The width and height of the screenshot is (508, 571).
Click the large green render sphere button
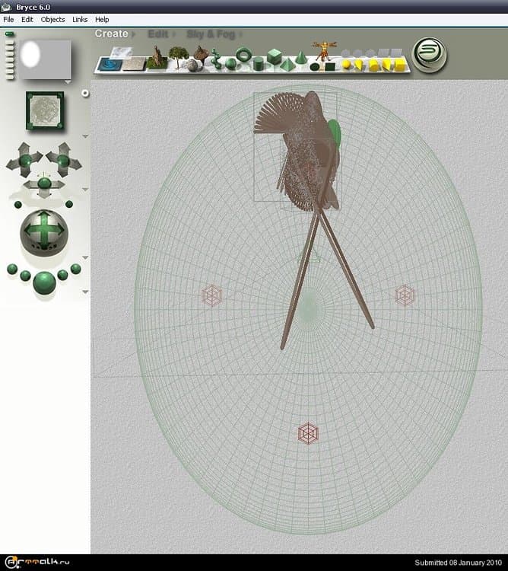pyautogui.click(x=44, y=282)
